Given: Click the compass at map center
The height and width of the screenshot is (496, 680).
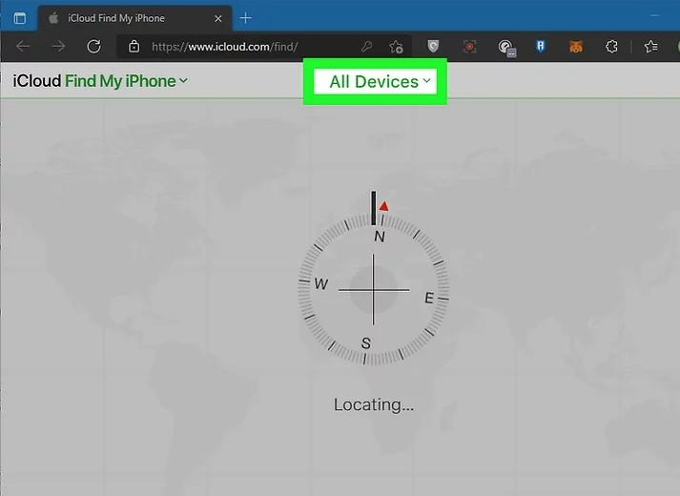Looking at the screenshot, I should click(x=373, y=289).
